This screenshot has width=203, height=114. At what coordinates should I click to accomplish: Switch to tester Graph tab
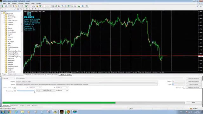[x=22, y=106]
